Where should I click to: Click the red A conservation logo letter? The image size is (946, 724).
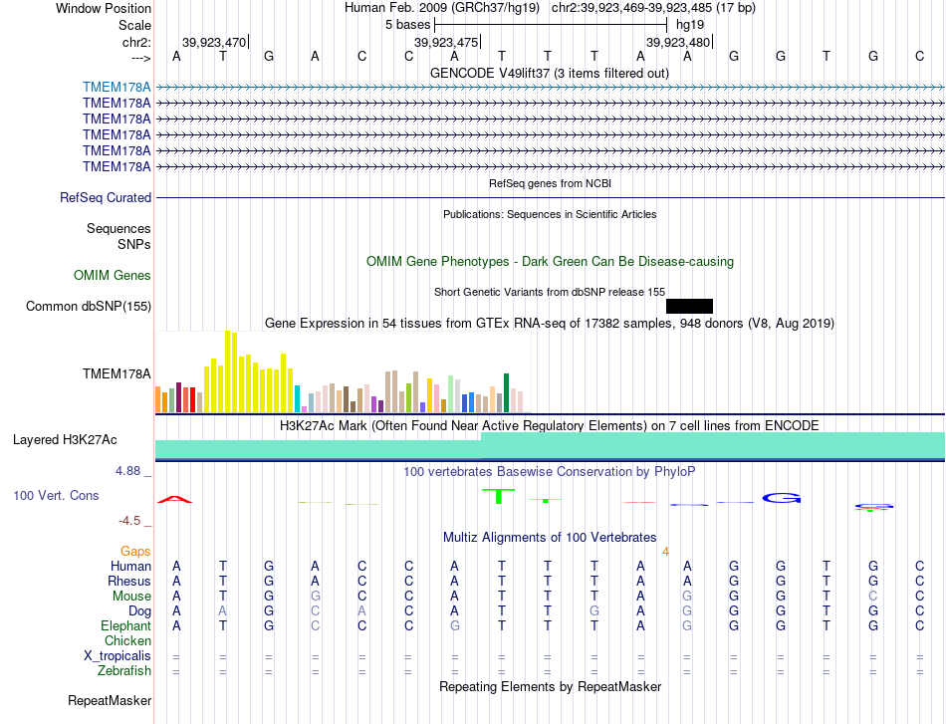174,499
